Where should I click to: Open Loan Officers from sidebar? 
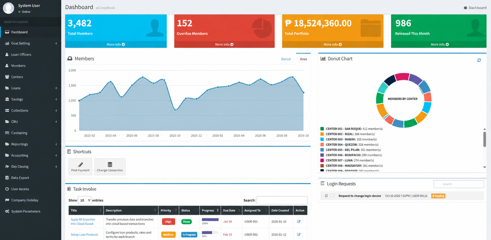(31, 54)
